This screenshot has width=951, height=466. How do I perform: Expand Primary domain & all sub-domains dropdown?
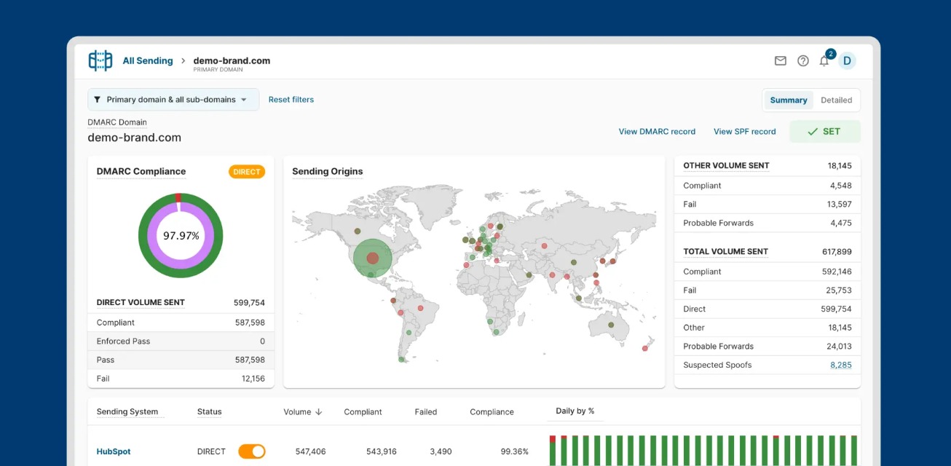click(173, 100)
